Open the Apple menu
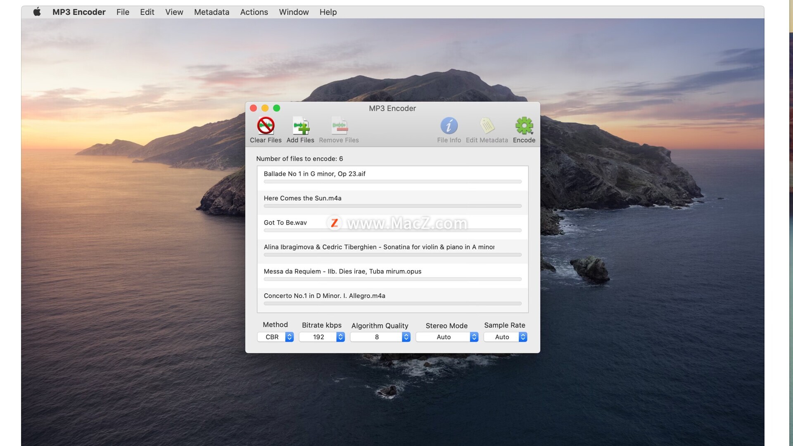 tap(37, 12)
